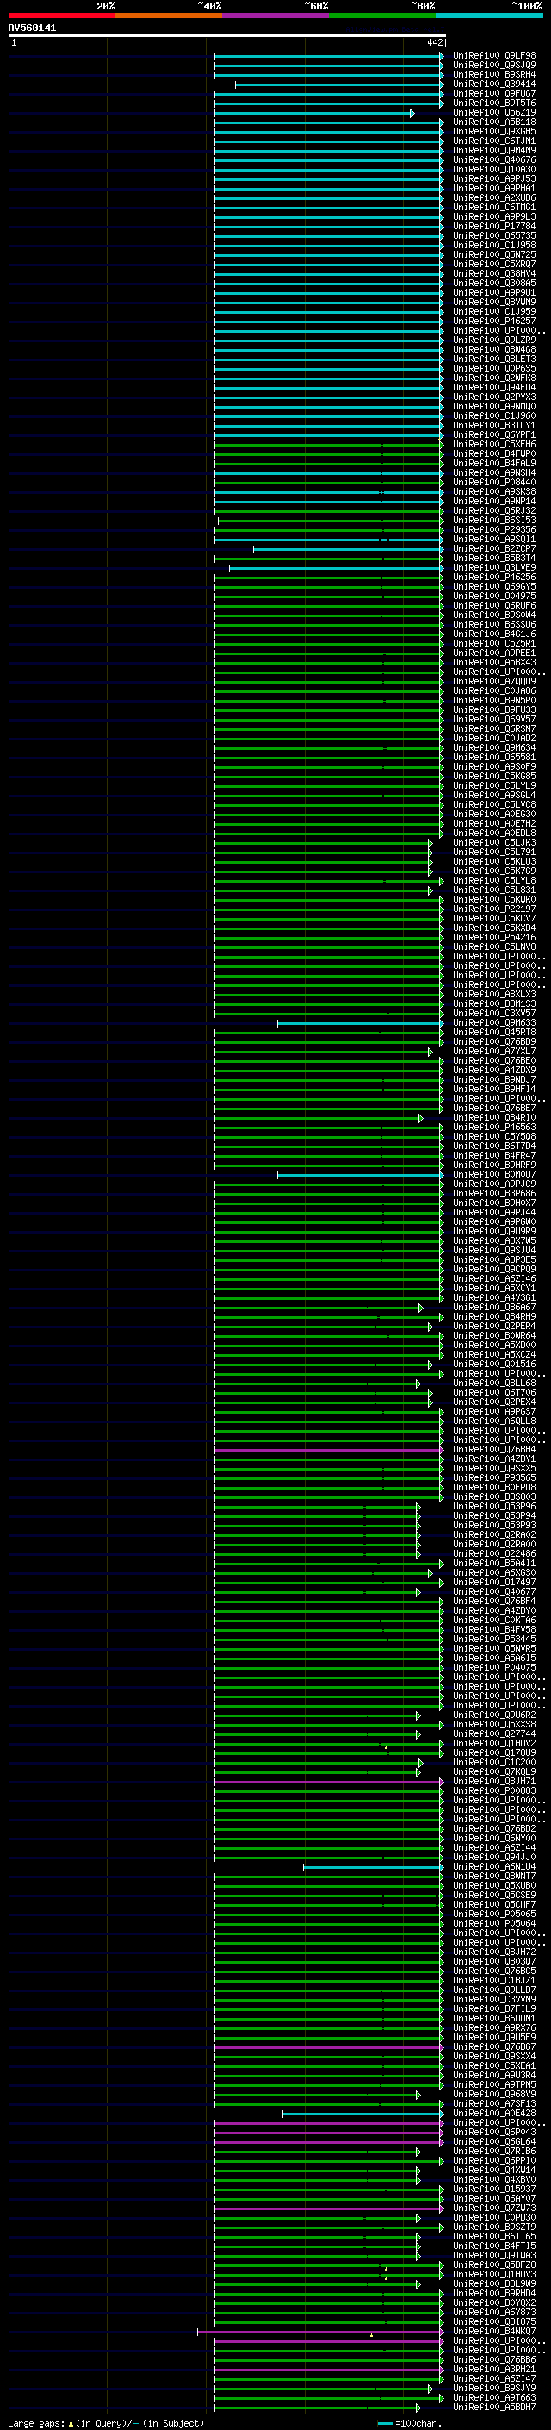
Task: Select hit UniRef100_P17784
Action: [494, 227]
